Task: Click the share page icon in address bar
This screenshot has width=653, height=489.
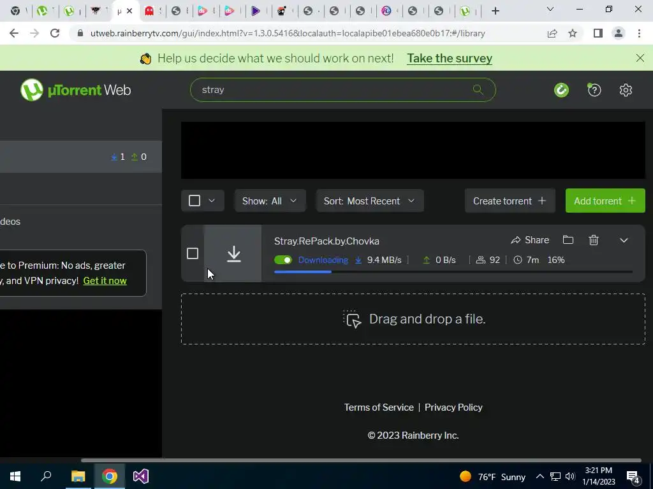Action: (552, 33)
